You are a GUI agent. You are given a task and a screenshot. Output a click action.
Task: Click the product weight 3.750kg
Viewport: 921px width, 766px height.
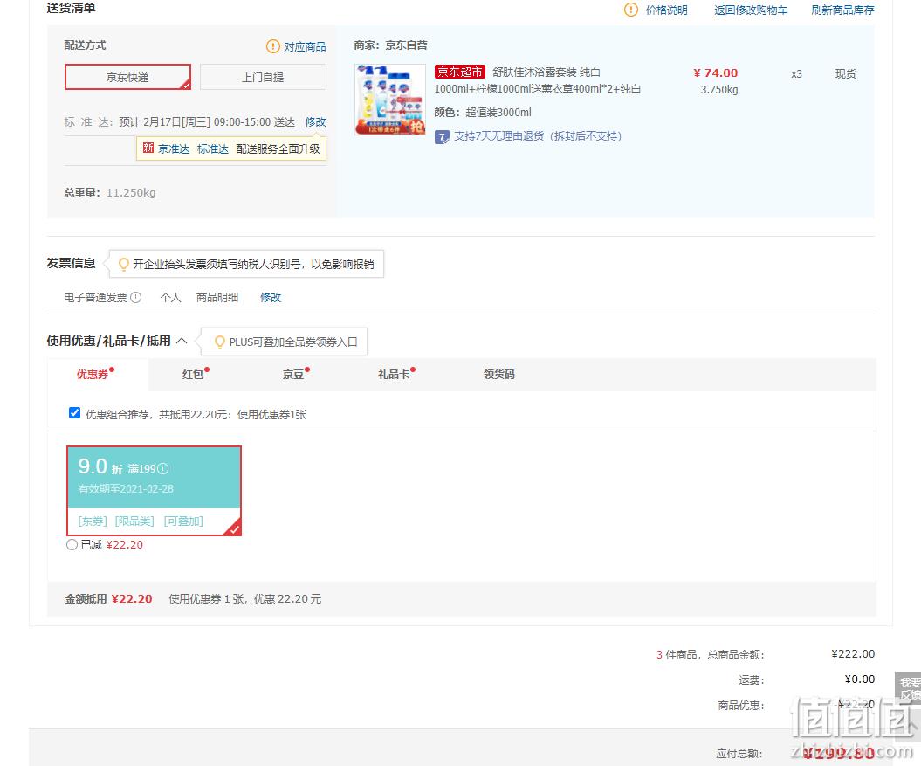(719, 90)
